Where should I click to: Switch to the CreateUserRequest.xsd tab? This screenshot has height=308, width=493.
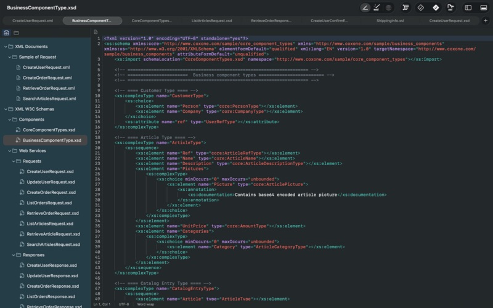click(x=449, y=21)
